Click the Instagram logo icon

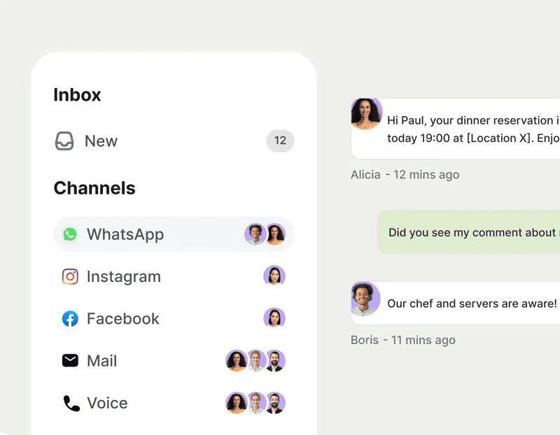coord(70,277)
